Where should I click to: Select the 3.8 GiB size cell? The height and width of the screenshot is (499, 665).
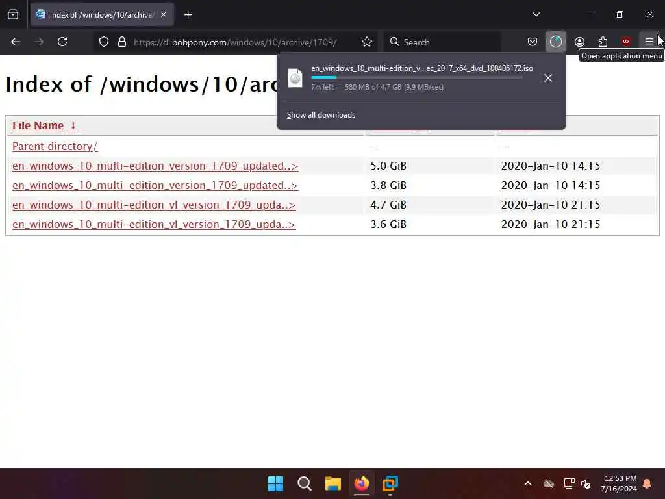pyautogui.click(x=388, y=185)
